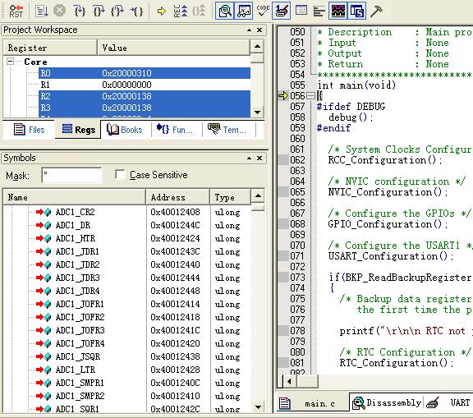Click the Show Next Statement yellow arrow
Screen dimensions: 473x418
162,11
